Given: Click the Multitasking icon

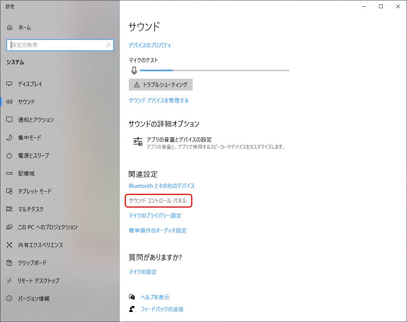Looking at the screenshot, I should tap(9, 209).
